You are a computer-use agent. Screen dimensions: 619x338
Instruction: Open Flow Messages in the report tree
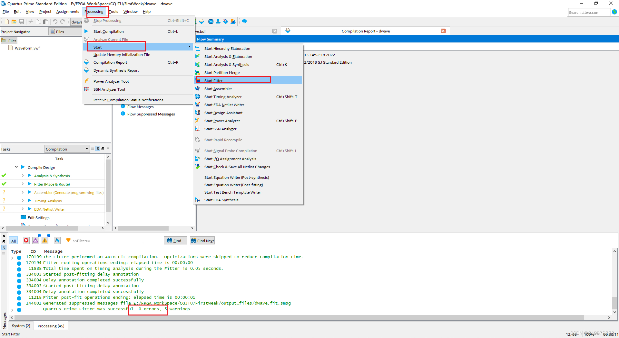point(140,107)
